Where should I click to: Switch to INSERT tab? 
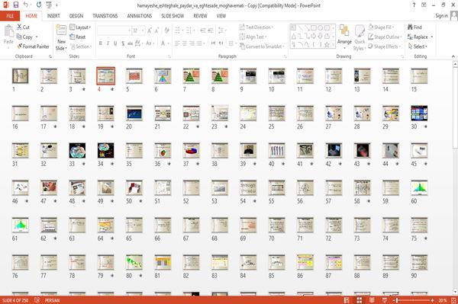[53, 16]
